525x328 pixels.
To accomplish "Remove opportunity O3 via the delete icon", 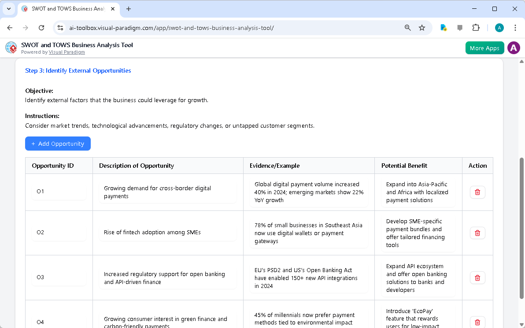I will 477,277.
